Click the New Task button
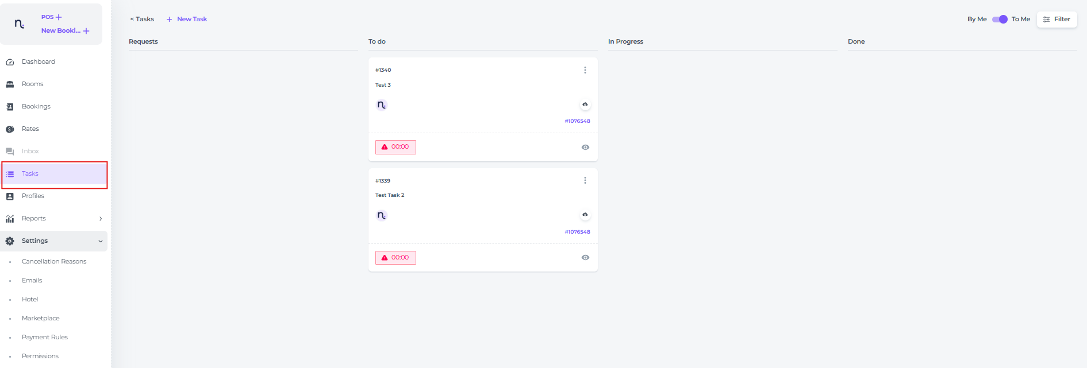This screenshot has width=1087, height=368. (x=187, y=20)
